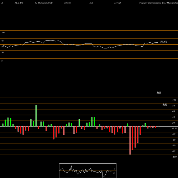The height and width of the screenshot is (178, 178).
Task: Click the -80 label on MR scale
Action: tap(174, 151)
